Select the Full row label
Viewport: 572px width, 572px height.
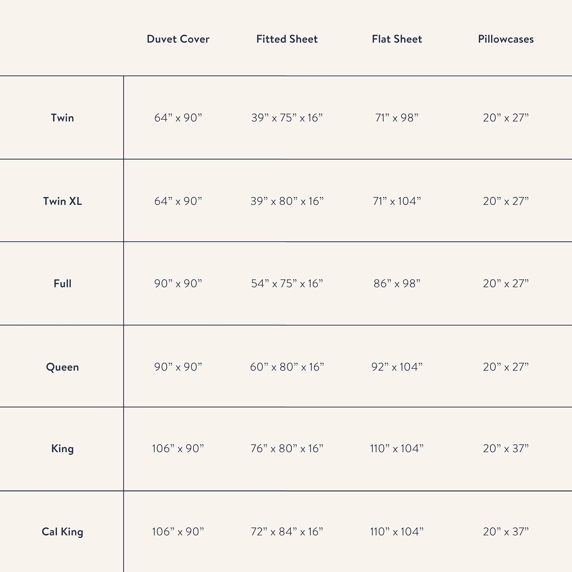point(63,283)
